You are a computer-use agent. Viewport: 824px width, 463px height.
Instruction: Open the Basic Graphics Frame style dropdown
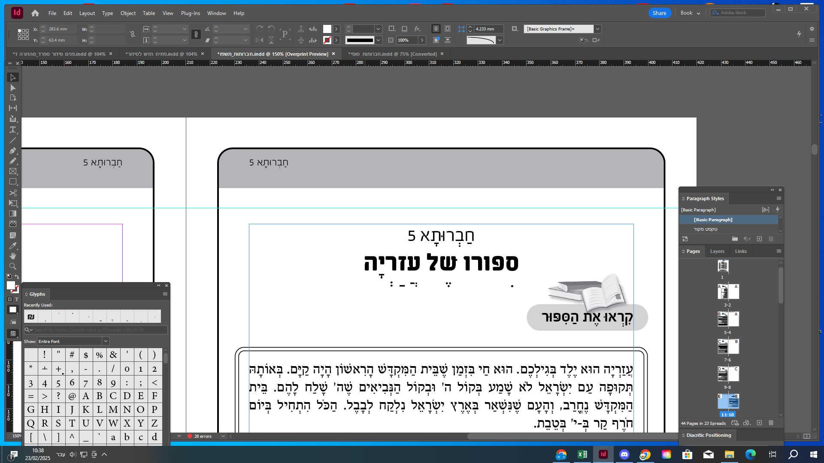pyautogui.click(x=598, y=29)
